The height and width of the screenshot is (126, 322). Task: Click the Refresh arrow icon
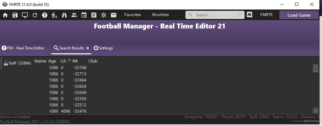coord(35,15)
